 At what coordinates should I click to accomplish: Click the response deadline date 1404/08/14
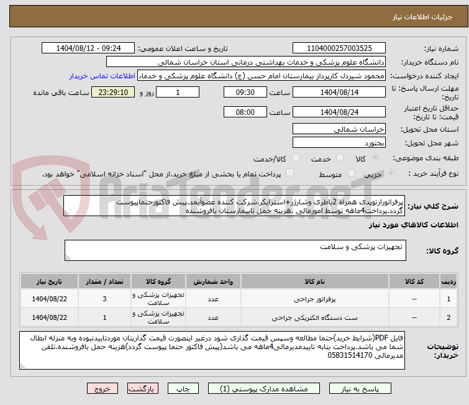[x=339, y=92]
